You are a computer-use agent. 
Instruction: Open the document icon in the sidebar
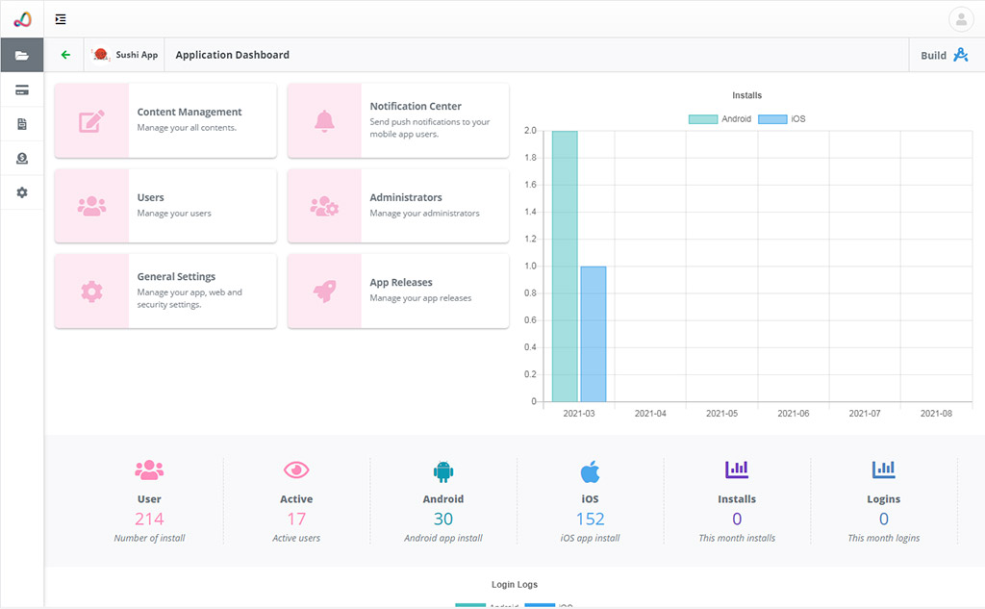(22, 124)
